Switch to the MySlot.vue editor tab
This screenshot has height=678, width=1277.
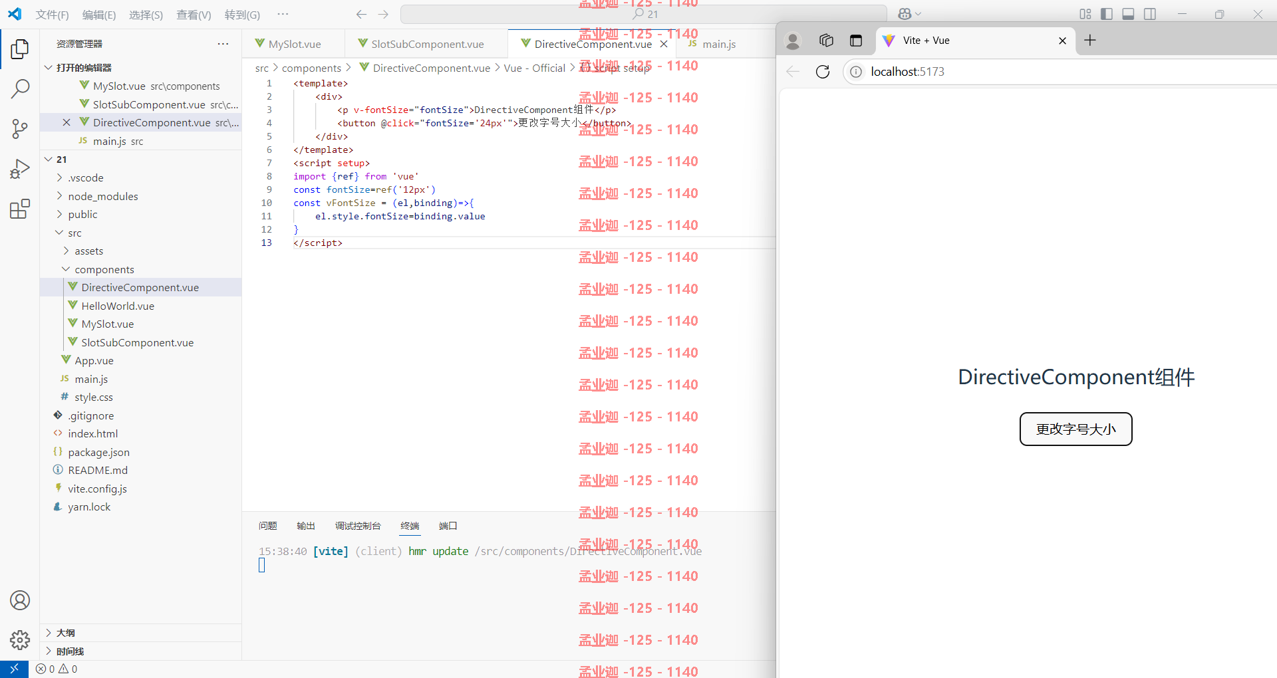pos(294,44)
